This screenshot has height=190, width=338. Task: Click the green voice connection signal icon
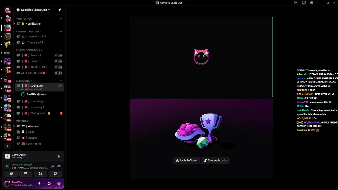click(x=7, y=166)
